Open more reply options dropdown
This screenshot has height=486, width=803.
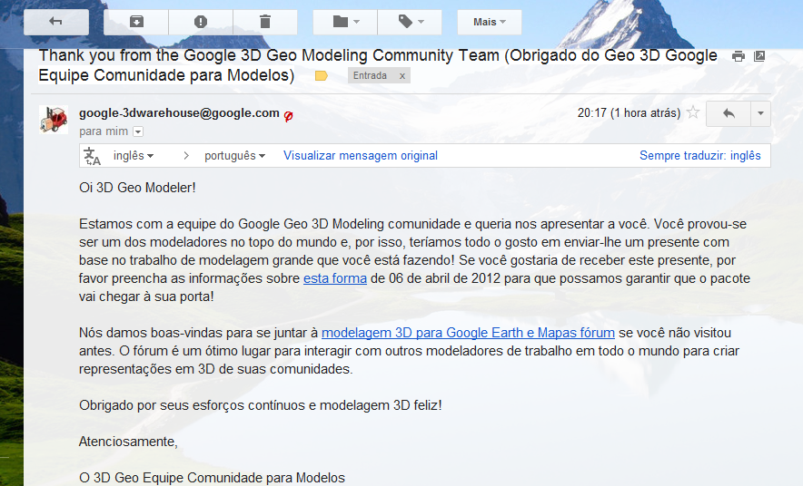(760, 113)
